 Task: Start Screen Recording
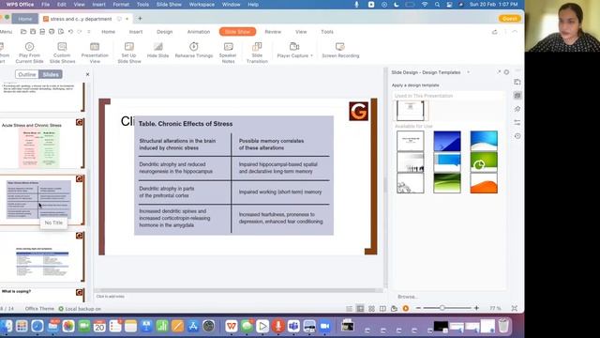(x=340, y=50)
